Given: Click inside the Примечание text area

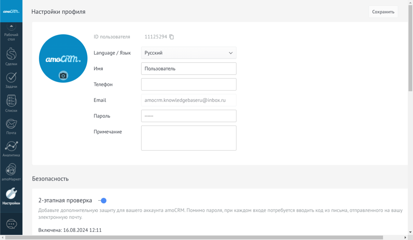Looking at the screenshot, I should coord(189,138).
